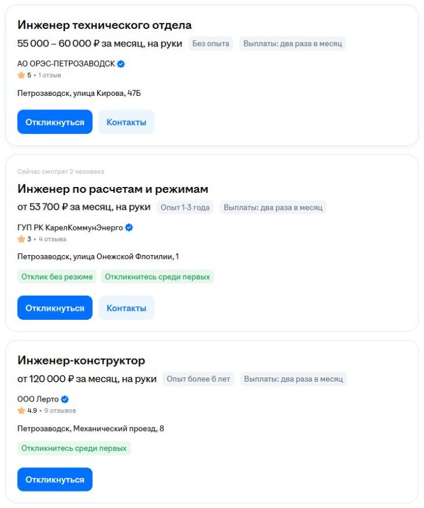Open the ООО Лерто company page
This screenshot has width=424, height=508.
38,399
